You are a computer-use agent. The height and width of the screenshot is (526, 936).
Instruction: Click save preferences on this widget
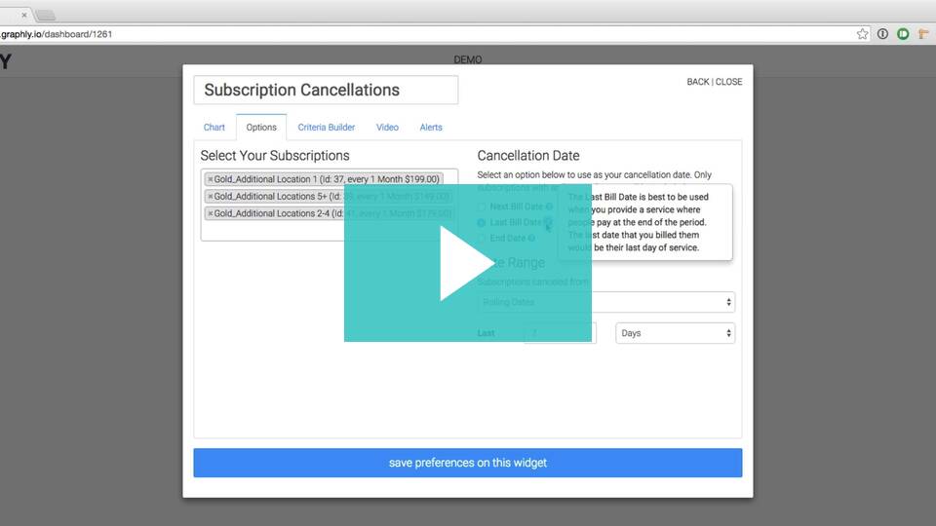pos(467,463)
